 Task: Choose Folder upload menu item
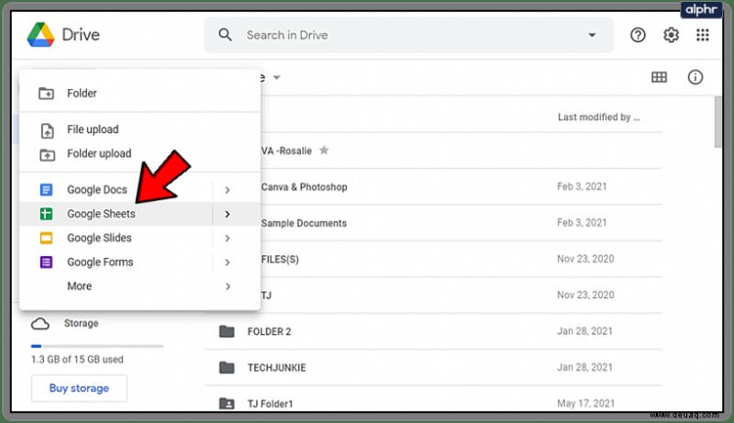139,153
